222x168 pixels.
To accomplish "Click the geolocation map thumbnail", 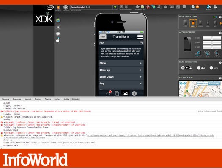I will point(200,89).
